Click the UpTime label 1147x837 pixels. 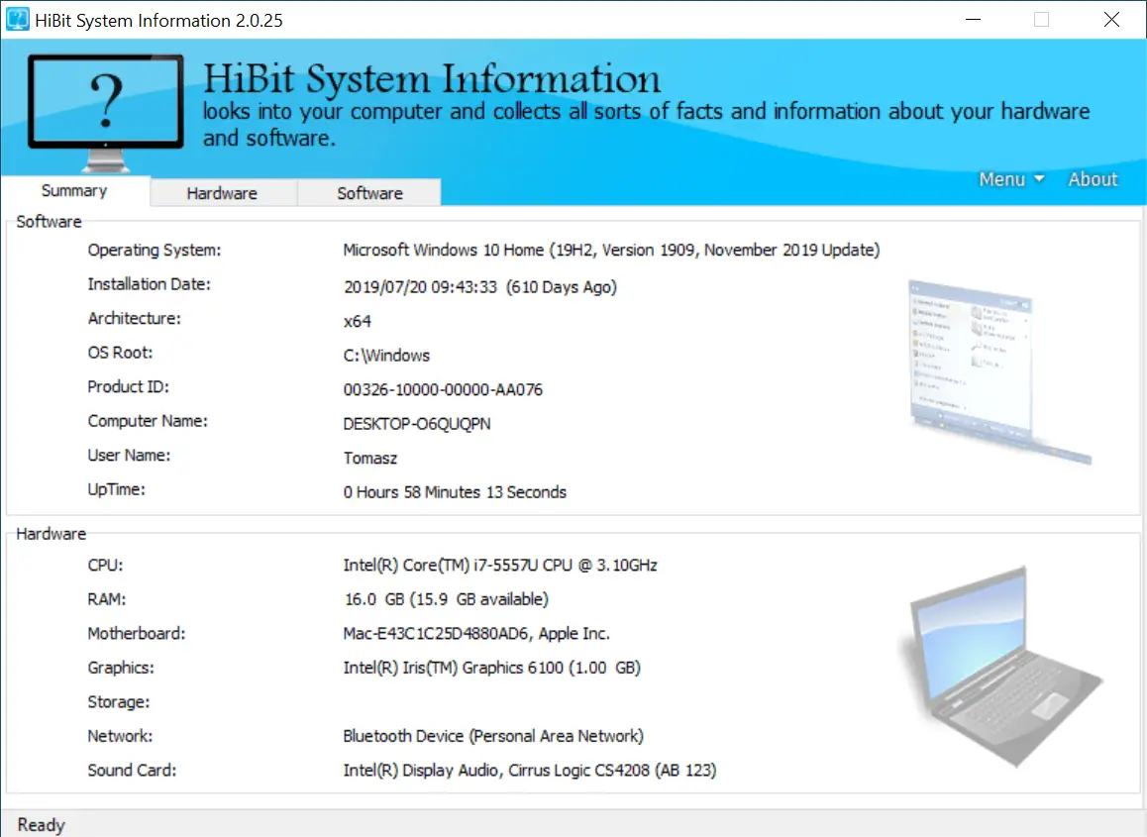coord(116,489)
